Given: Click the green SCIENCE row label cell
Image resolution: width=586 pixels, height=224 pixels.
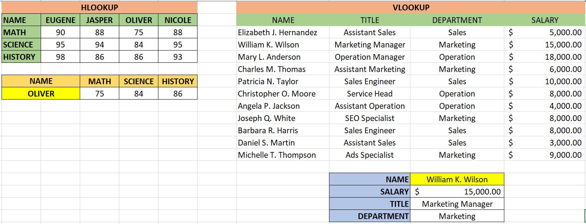Looking at the screenshot, I should [x=21, y=45].
